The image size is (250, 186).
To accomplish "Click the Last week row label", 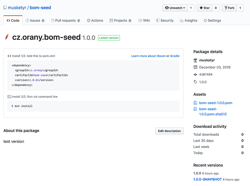I will [x=201, y=147].
